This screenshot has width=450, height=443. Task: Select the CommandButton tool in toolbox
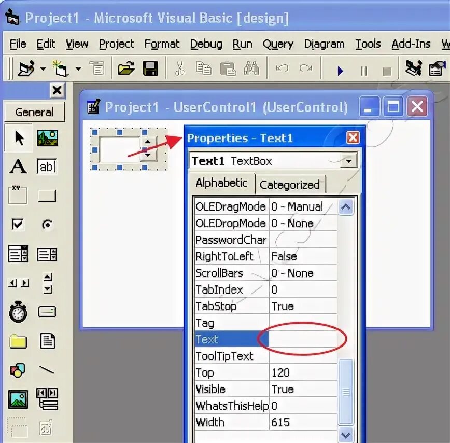tap(47, 196)
